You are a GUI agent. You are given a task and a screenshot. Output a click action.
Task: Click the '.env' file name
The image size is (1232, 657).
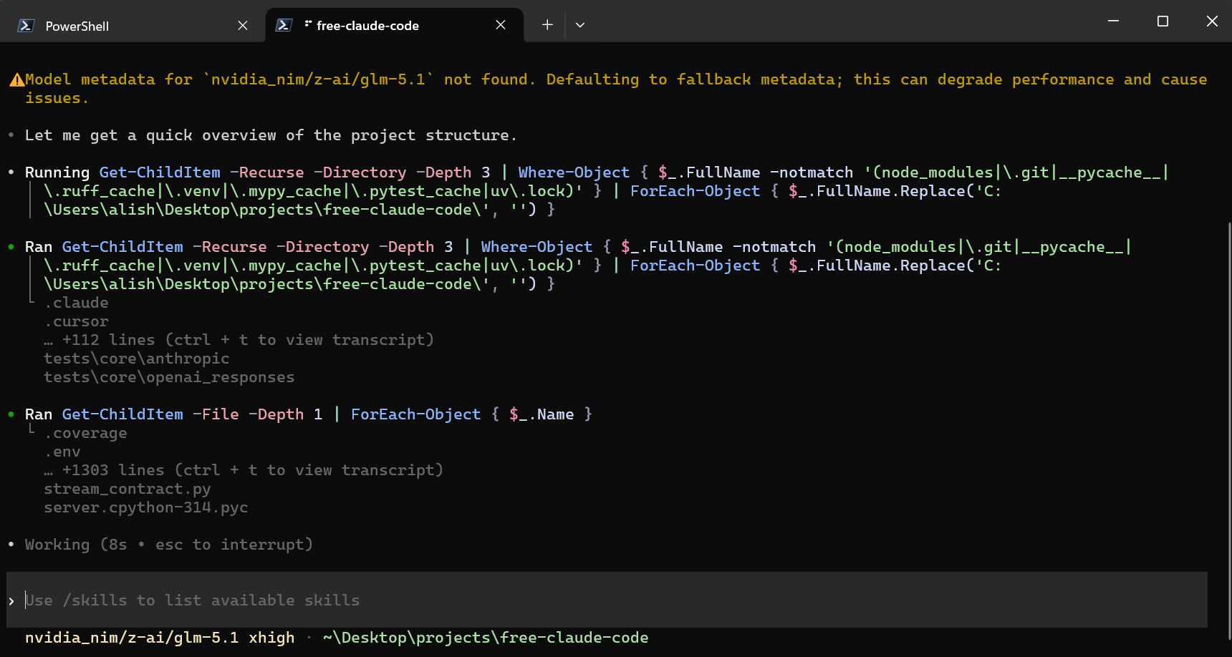[62, 452]
